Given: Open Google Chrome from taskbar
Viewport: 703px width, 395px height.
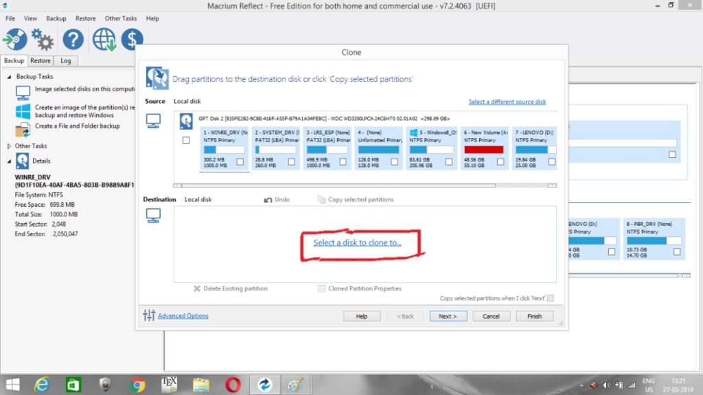Looking at the screenshot, I should tap(137, 385).
